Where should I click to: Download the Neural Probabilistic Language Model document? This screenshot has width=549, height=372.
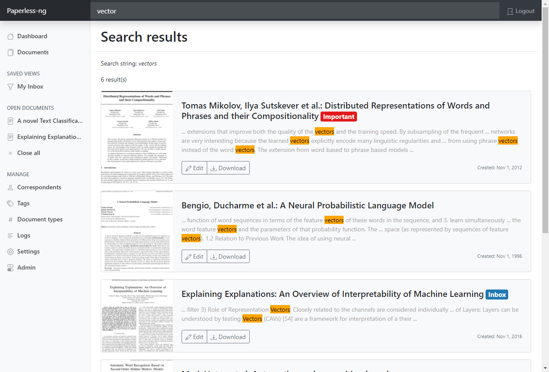point(228,257)
